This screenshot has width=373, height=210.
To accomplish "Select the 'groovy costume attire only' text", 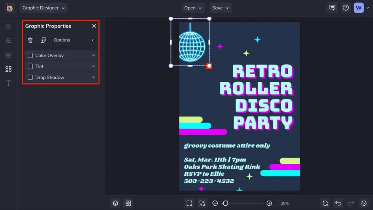I will tap(227, 145).
